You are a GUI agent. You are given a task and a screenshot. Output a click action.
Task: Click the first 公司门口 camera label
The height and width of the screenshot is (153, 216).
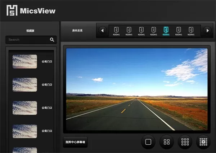tap(47, 62)
